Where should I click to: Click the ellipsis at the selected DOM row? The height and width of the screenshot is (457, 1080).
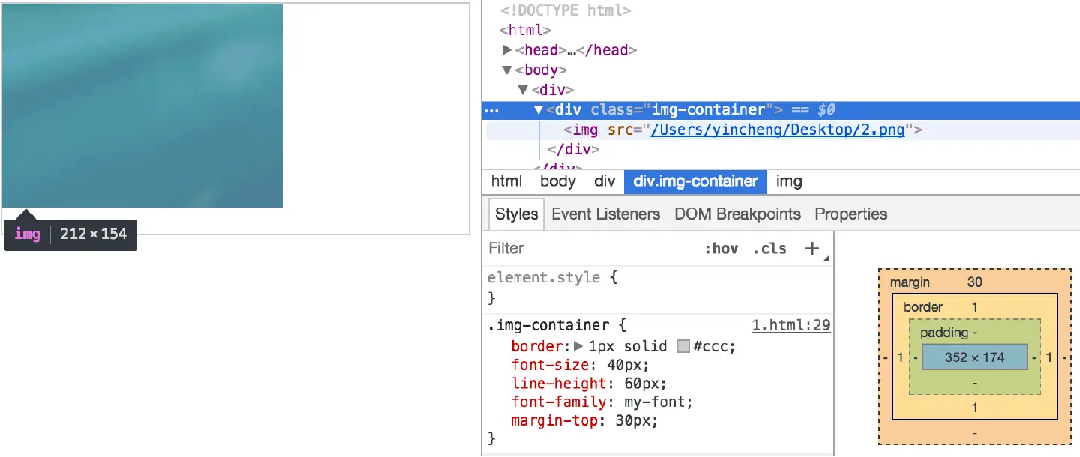click(491, 111)
